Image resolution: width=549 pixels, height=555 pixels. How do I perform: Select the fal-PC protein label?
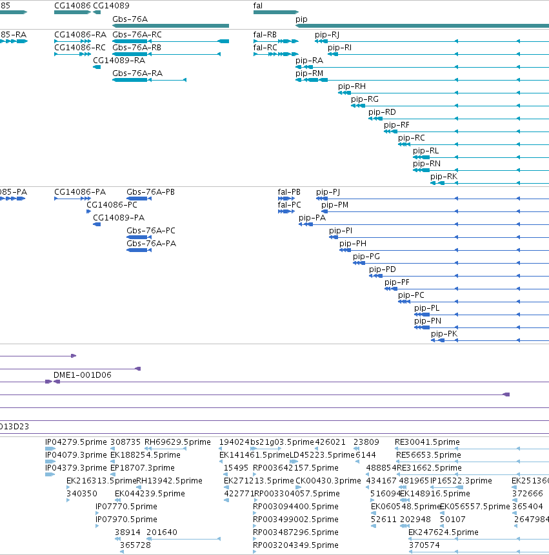(x=290, y=205)
